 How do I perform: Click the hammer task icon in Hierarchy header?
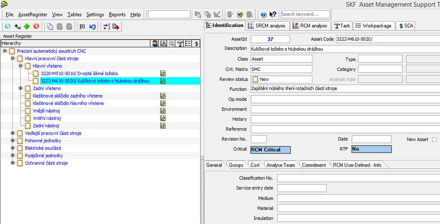[180, 43]
